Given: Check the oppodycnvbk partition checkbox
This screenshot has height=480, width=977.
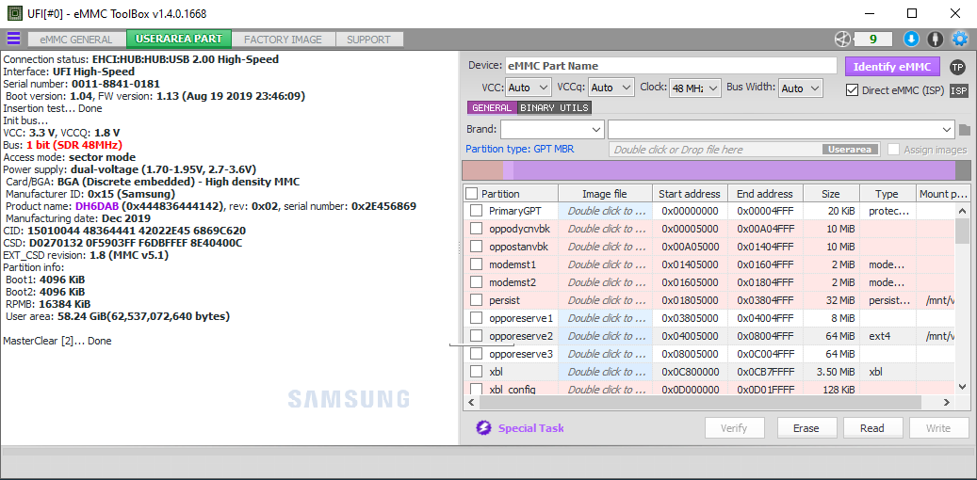Looking at the screenshot, I should tap(476, 229).
